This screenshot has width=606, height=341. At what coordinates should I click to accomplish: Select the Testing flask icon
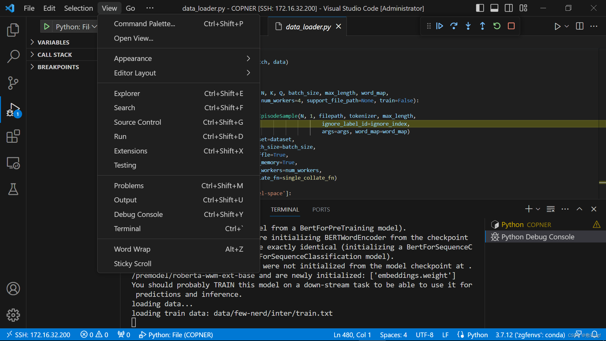[13, 189]
